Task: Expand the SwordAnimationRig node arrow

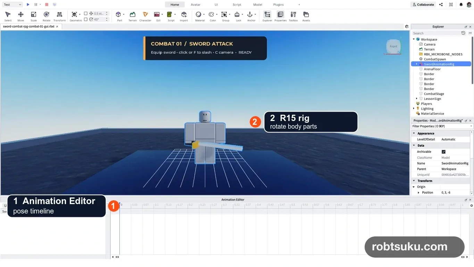Action: pyautogui.click(x=417, y=64)
